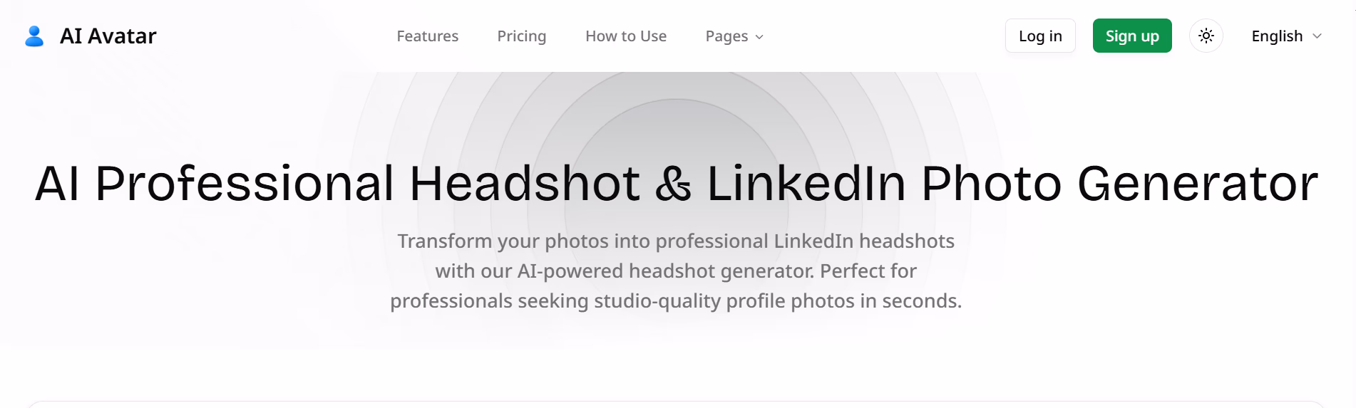Click the word "LinkedIn" in the headline
Image resolution: width=1356 pixels, height=408 pixels.
click(806, 184)
